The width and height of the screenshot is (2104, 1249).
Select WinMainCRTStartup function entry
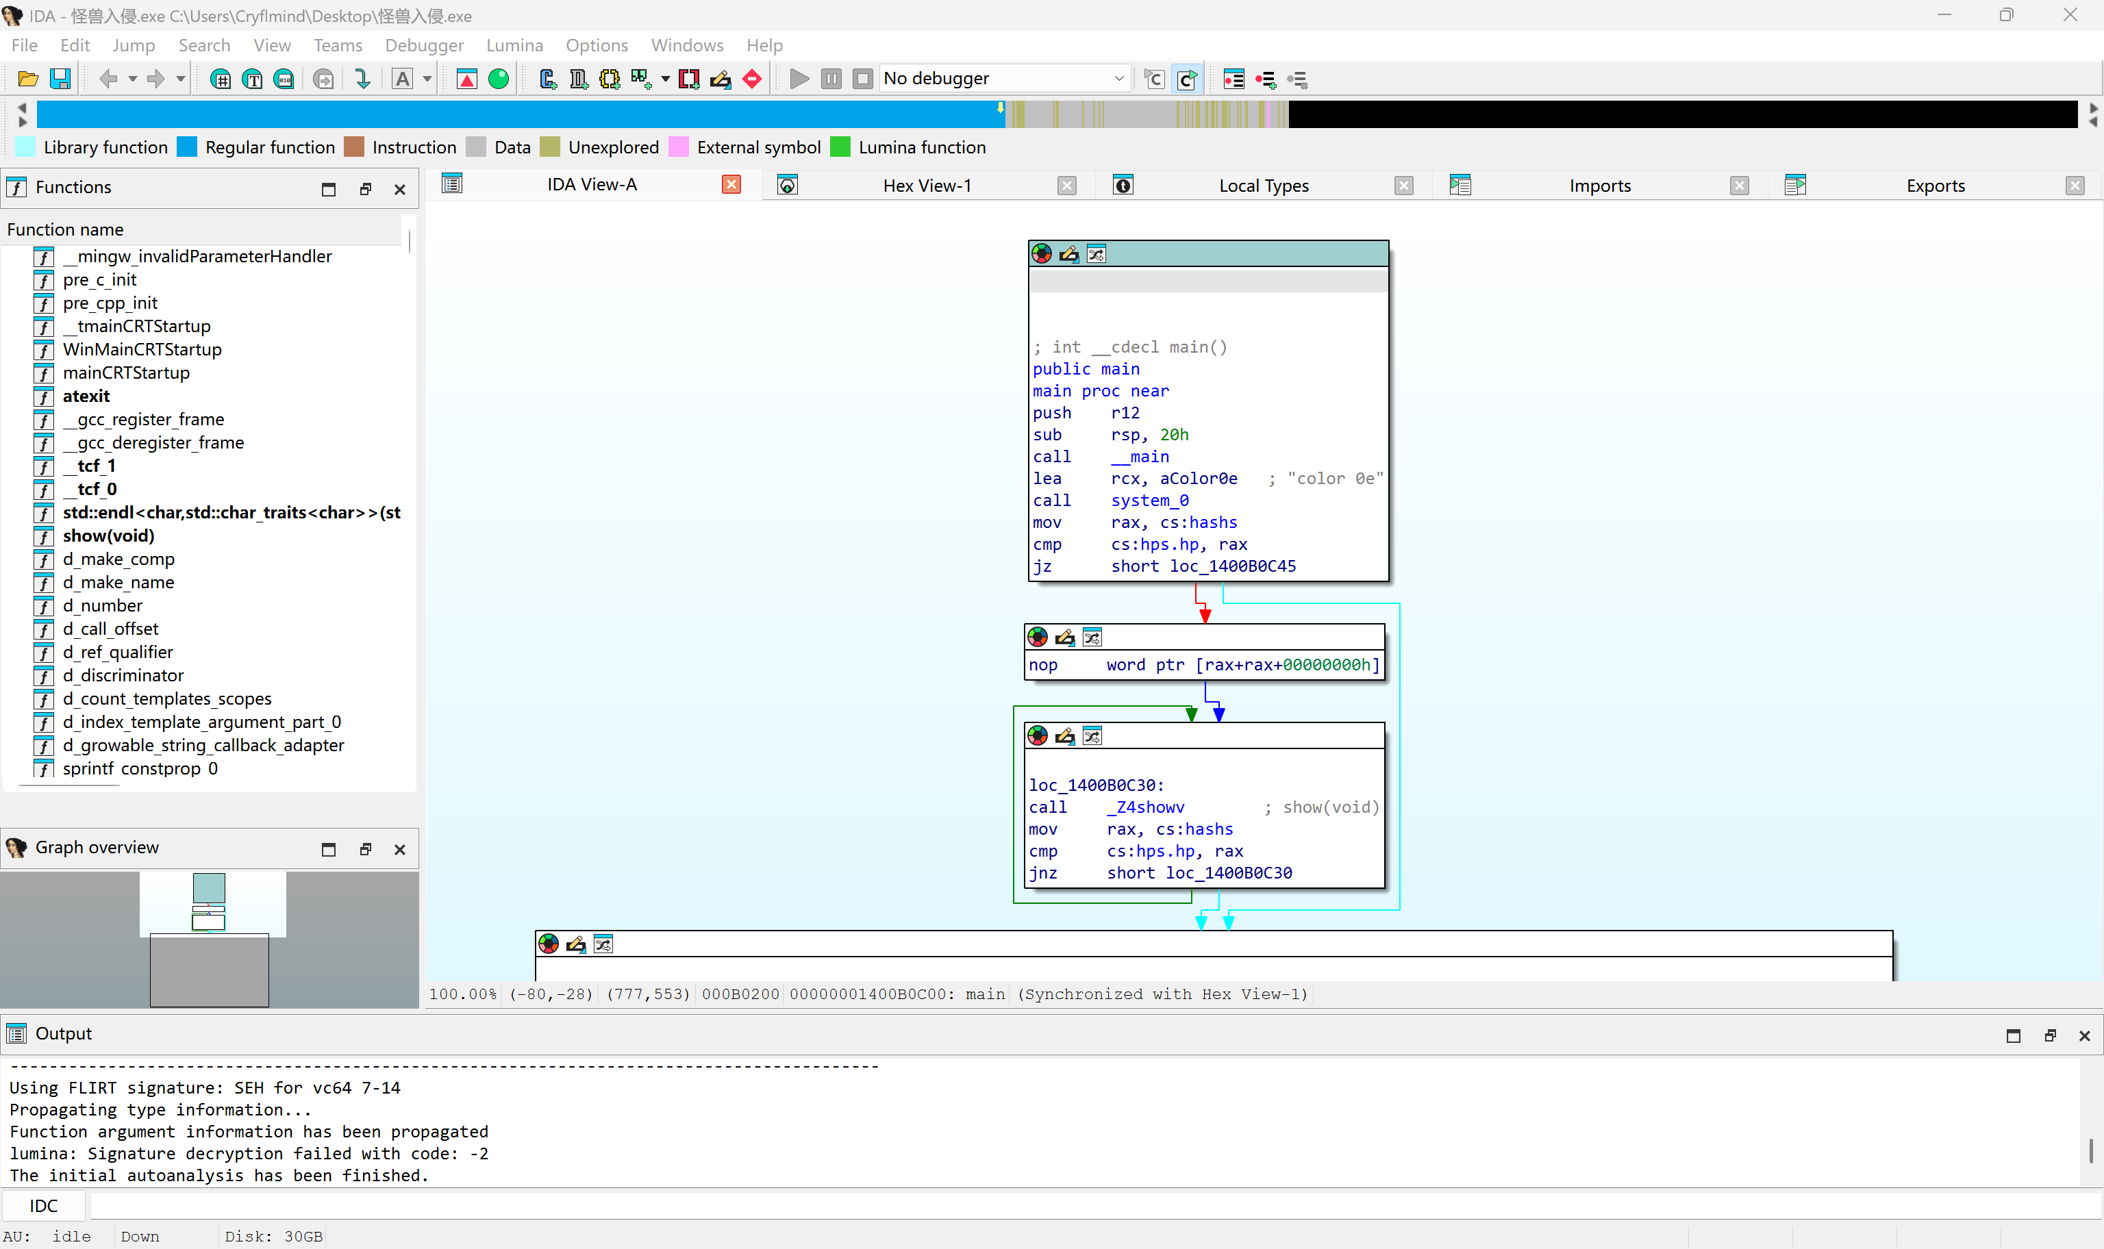click(142, 349)
